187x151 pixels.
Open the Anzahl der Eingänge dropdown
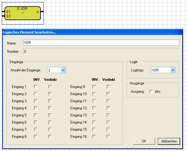[57, 70]
